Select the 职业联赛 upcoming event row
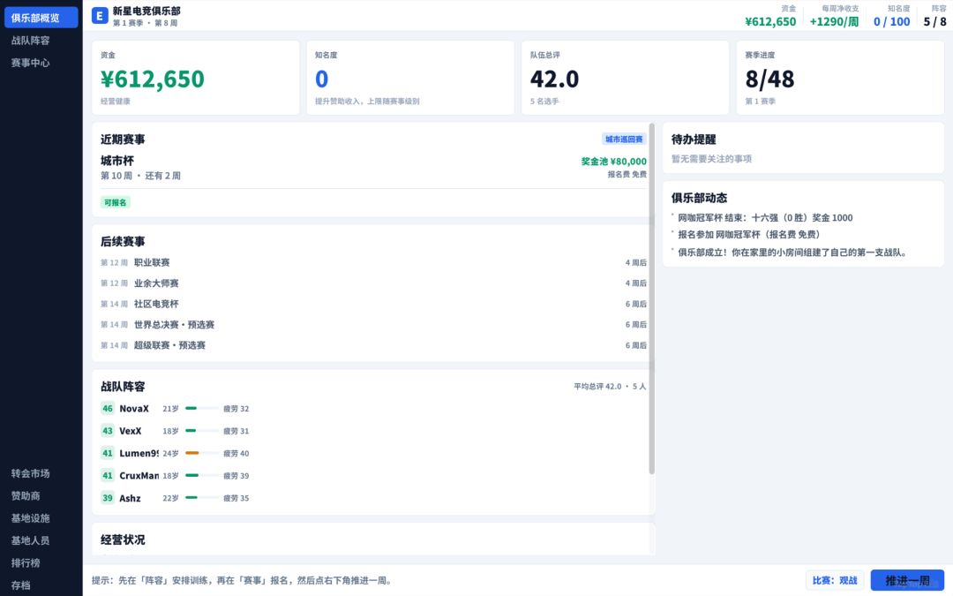953x596 pixels. coord(373,263)
